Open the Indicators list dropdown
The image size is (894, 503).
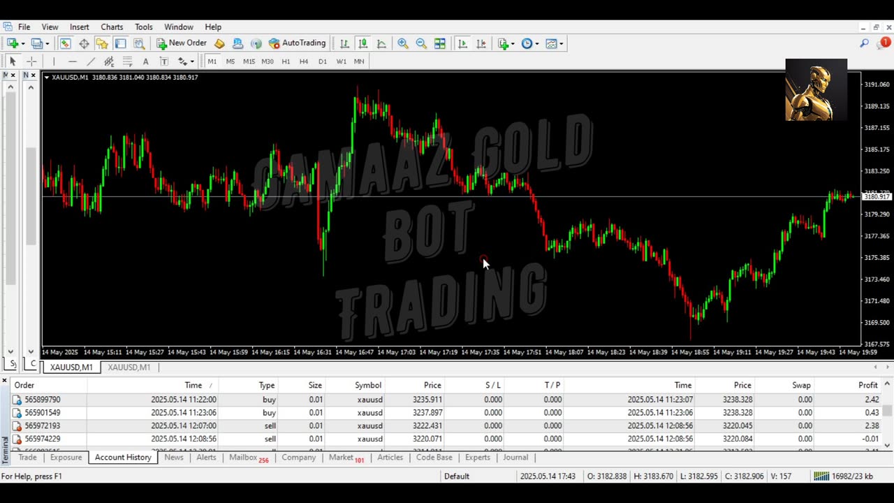pyautogui.click(x=506, y=43)
